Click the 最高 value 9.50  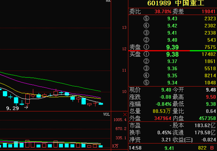211,97
